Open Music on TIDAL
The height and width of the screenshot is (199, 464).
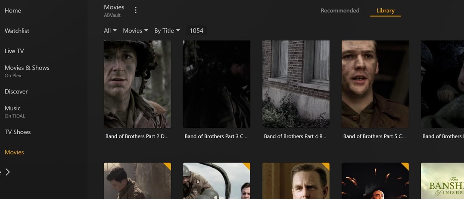pos(15,112)
